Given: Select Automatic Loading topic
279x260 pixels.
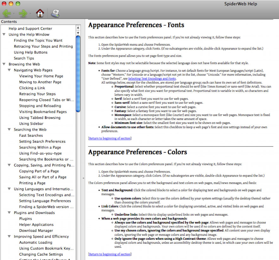Looking at the screenshot, I should coord(35,242).
